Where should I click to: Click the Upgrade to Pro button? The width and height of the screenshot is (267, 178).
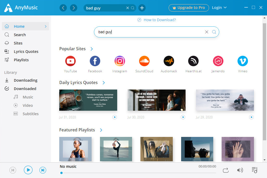[x=189, y=8]
